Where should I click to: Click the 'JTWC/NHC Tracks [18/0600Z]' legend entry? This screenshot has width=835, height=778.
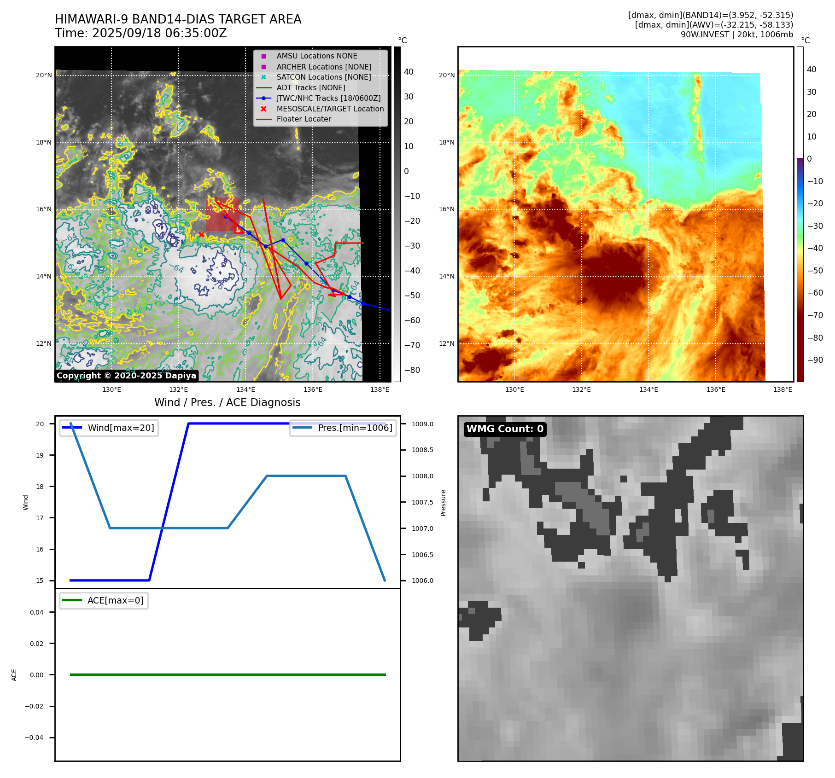point(319,98)
